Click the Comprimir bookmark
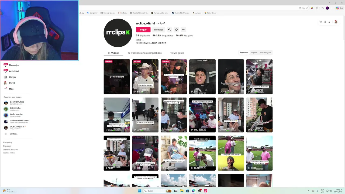This screenshot has width=345, height=194. click(x=92, y=13)
